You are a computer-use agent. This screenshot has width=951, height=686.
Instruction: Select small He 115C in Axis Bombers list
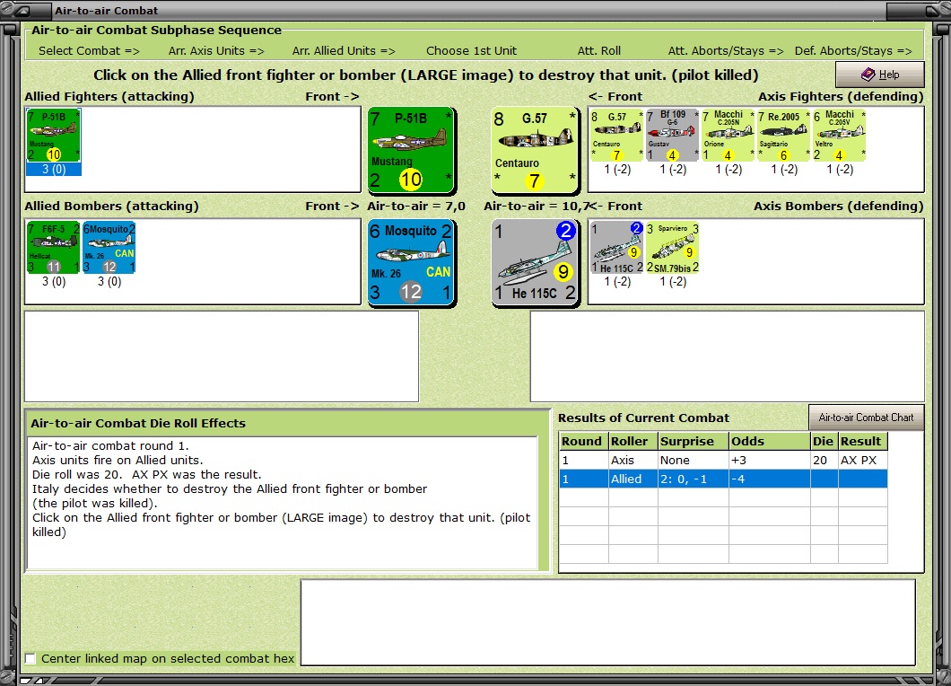click(x=617, y=248)
